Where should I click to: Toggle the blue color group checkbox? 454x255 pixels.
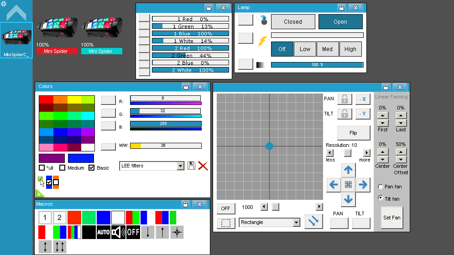coord(49,182)
